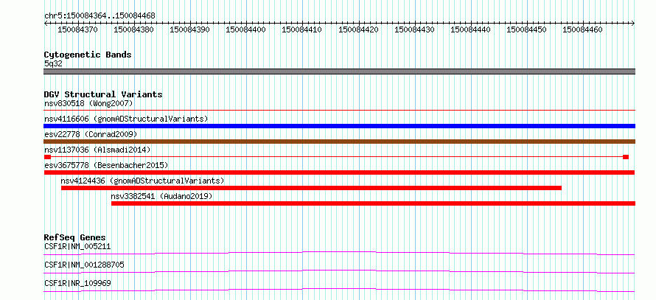656x300 pixels.
Task: Click the RefSeq Genes track title
Action: [75, 237]
